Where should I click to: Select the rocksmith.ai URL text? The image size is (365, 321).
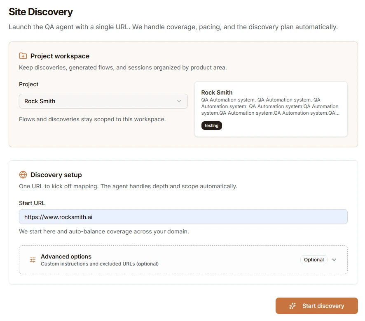(57, 217)
